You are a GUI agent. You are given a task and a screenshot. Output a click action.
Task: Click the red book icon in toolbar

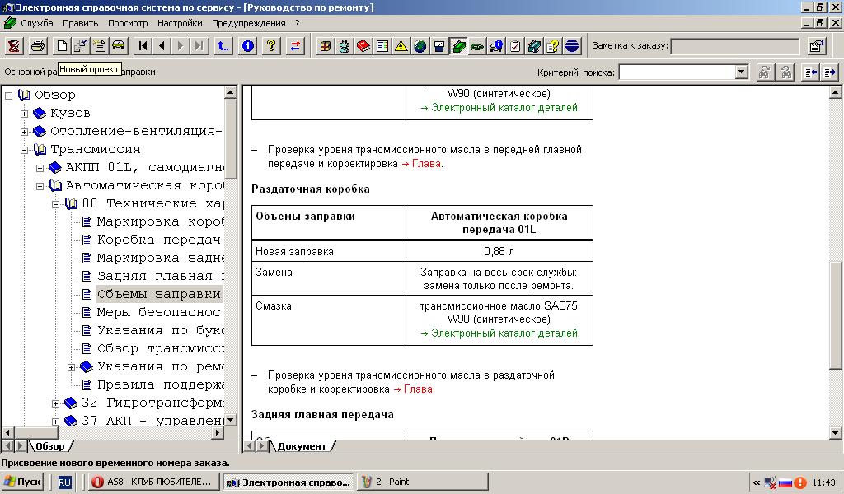(363, 46)
